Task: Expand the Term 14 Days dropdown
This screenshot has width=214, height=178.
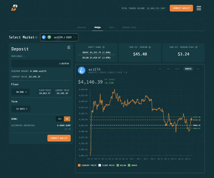Action: pyautogui.click(x=21, y=109)
